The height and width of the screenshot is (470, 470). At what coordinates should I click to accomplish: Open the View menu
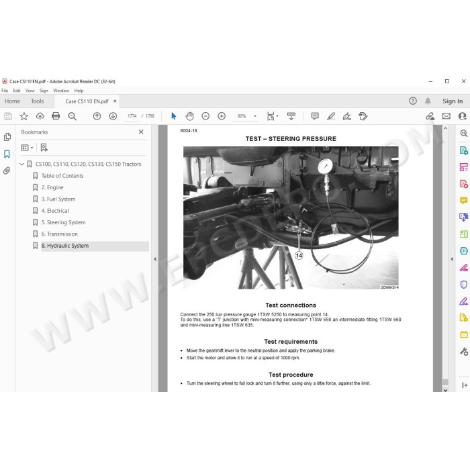point(30,91)
